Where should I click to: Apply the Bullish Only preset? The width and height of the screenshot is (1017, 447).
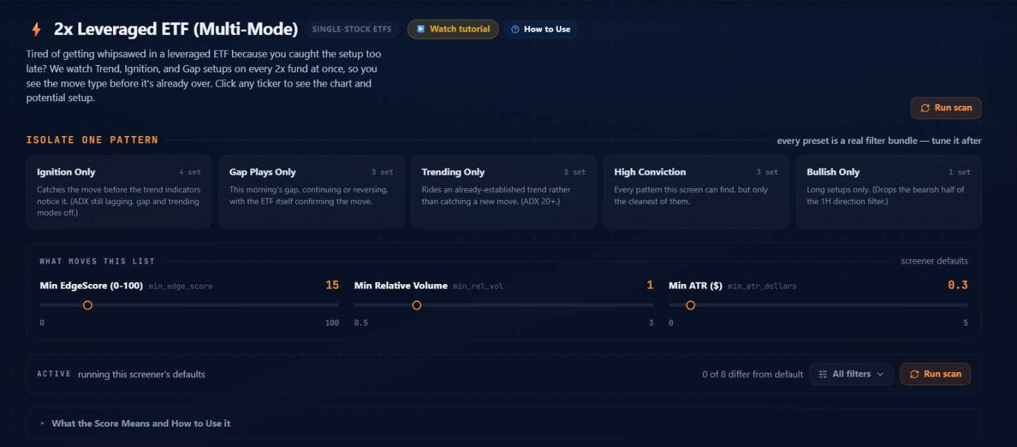(889, 192)
